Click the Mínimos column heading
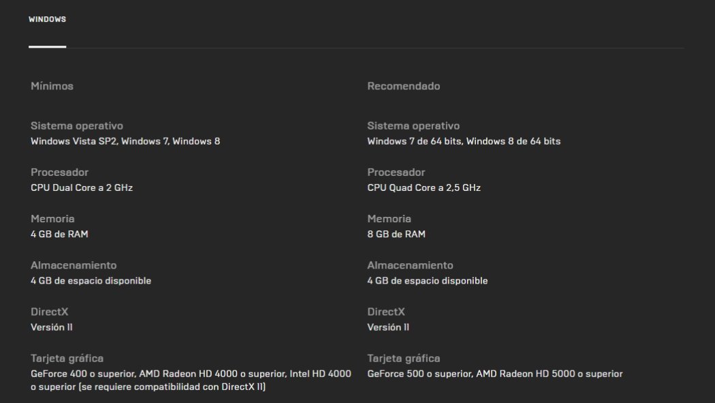 (x=52, y=86)
